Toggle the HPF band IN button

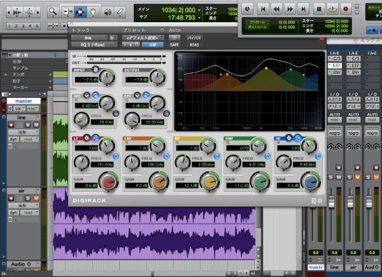click(116, 113)
